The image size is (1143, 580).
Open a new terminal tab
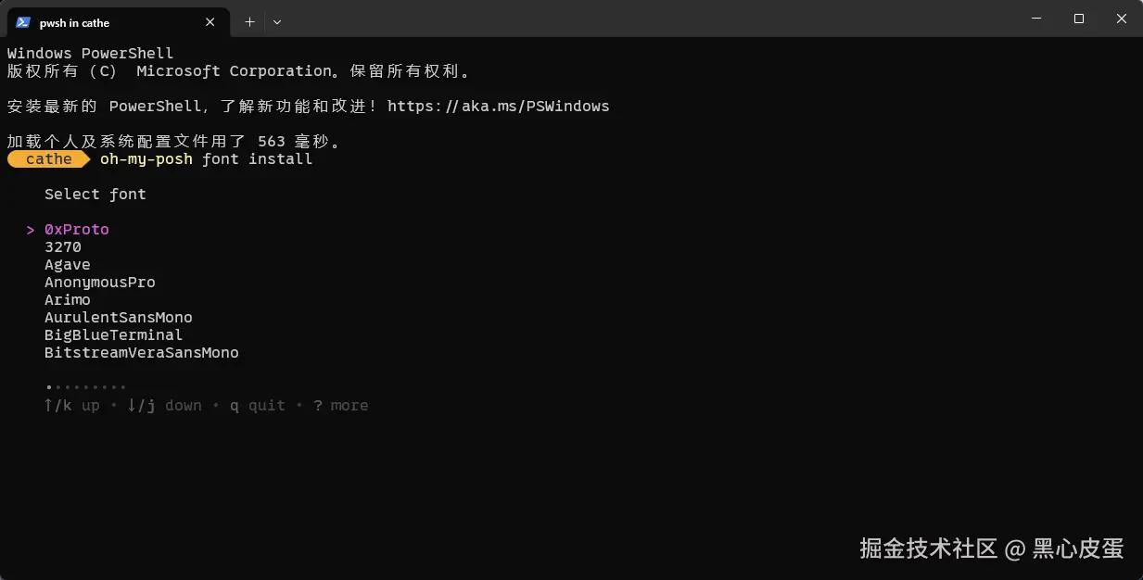tap(249, 21)
